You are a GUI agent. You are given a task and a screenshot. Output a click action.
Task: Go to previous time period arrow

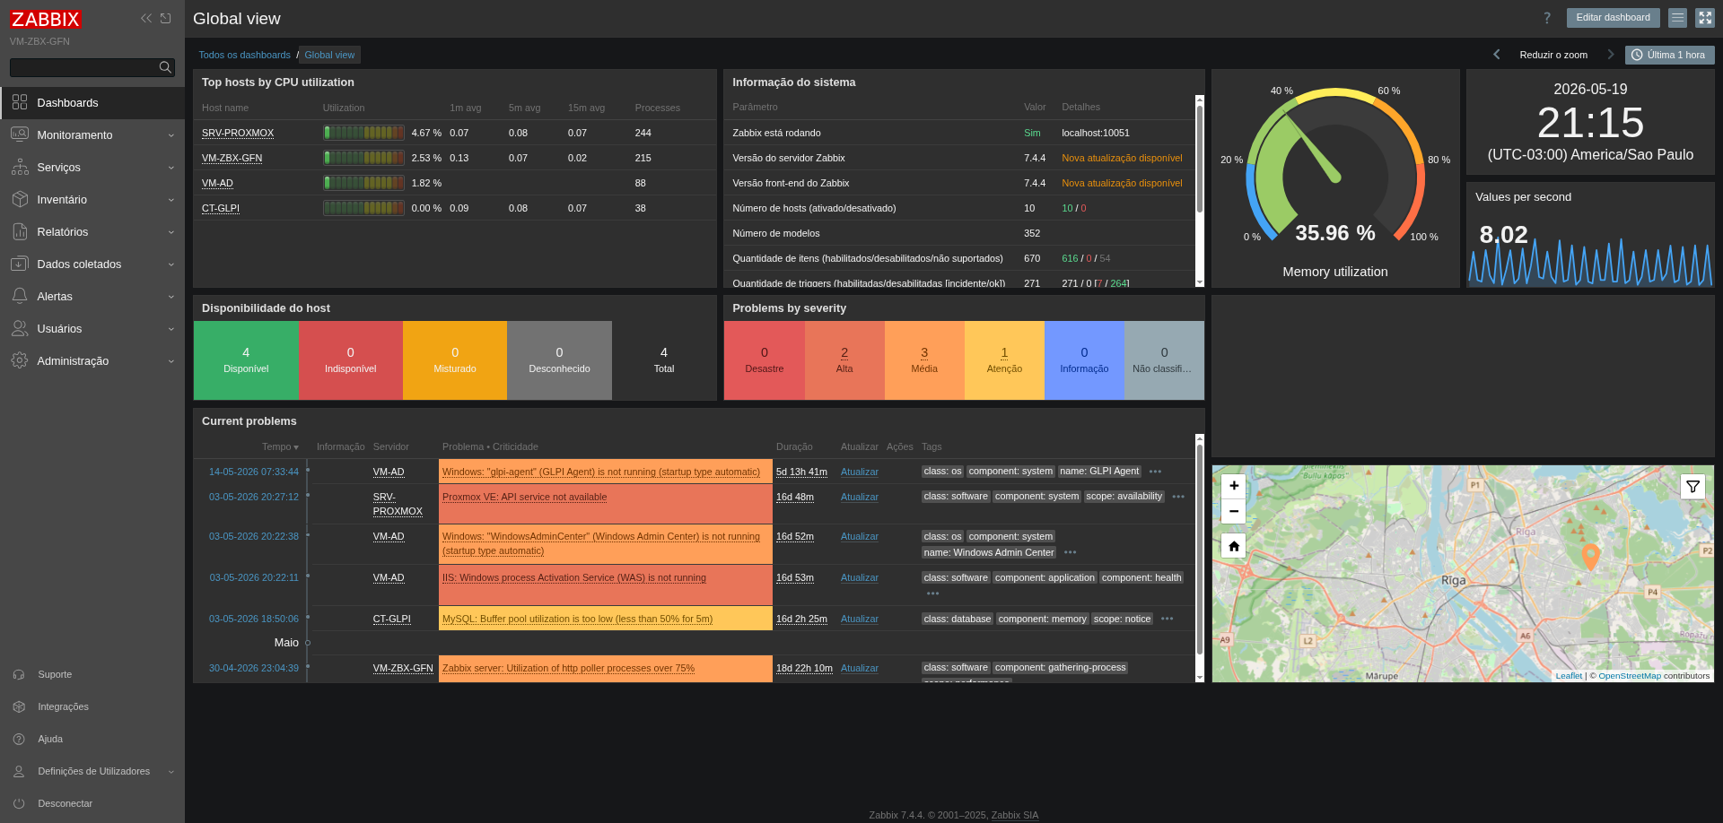pyautogui.click(x=1497, y=55)
